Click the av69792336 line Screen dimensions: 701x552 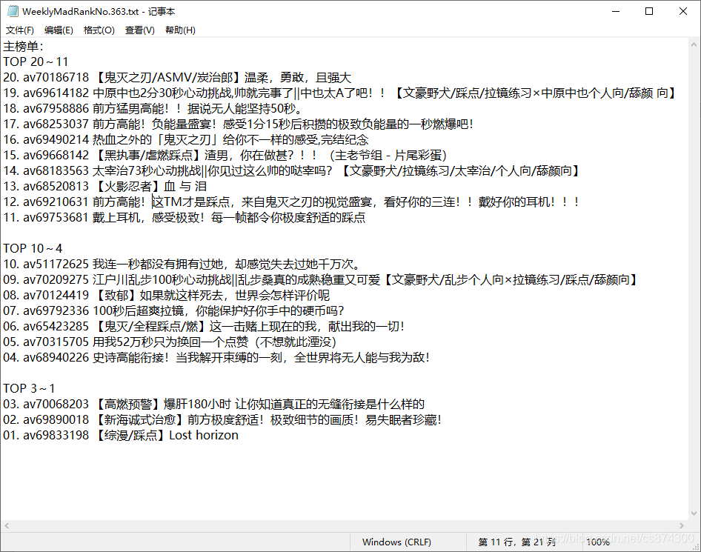174,310
